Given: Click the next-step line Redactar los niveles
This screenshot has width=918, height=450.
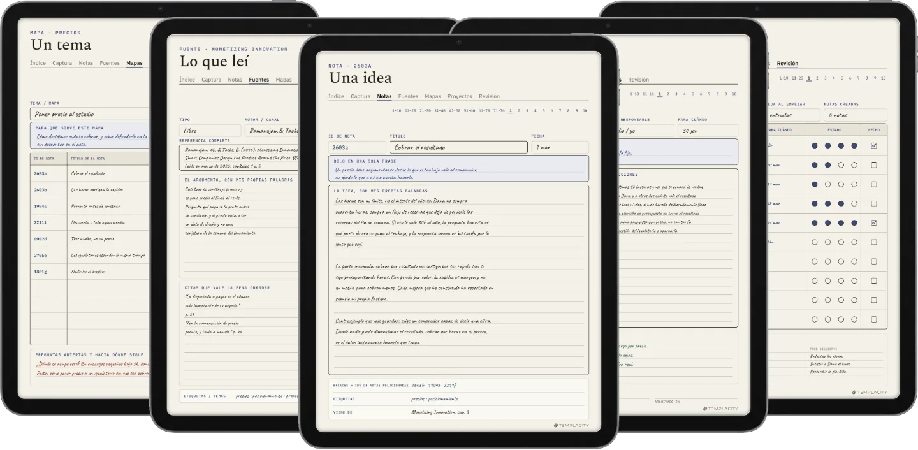Looking at the screenshot, I should pyautogui.click(x=824, y=357).
